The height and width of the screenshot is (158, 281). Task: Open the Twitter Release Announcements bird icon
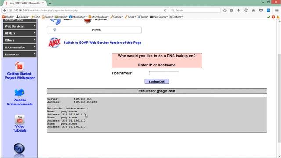point(19,93)
